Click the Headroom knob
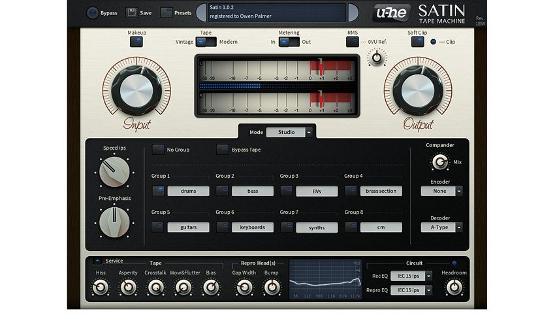Viewport: 555px width, 330px height. 454,287
